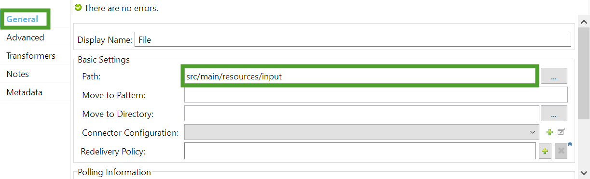Click the Move to Directory input field

(x=361, y=114)
